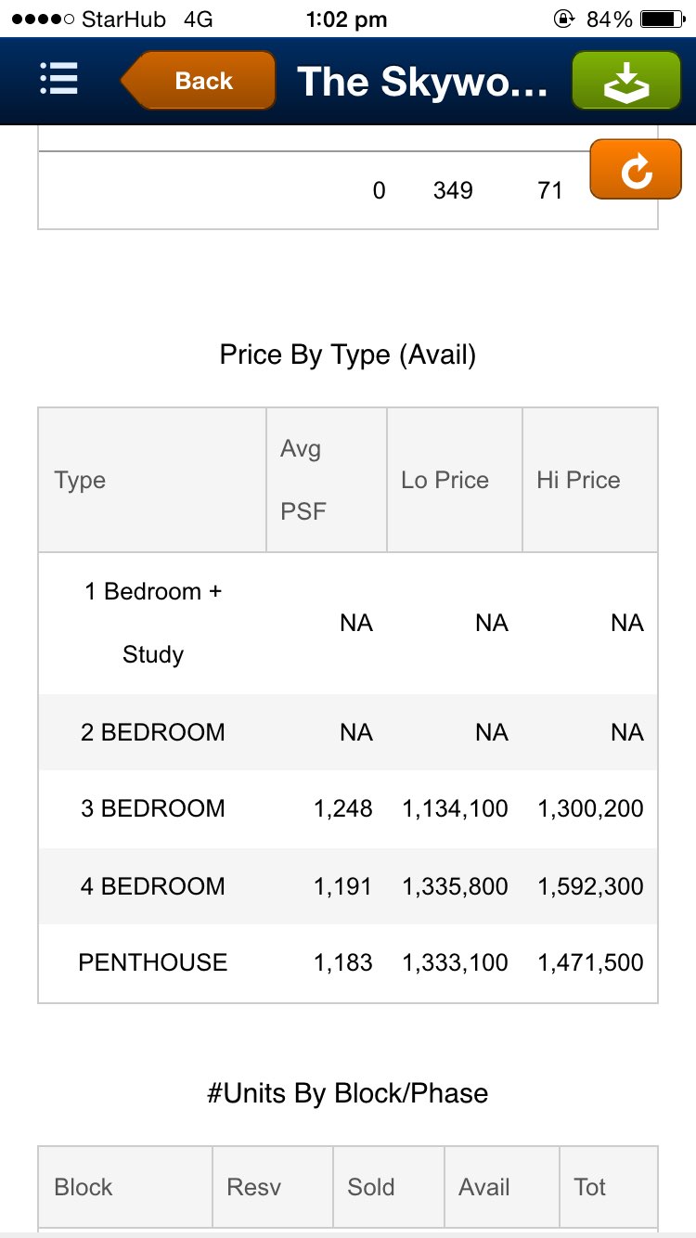This screenshot has height=1238, width=696.
Task: Tap the Sold column header
Action: click(370, 1187)
